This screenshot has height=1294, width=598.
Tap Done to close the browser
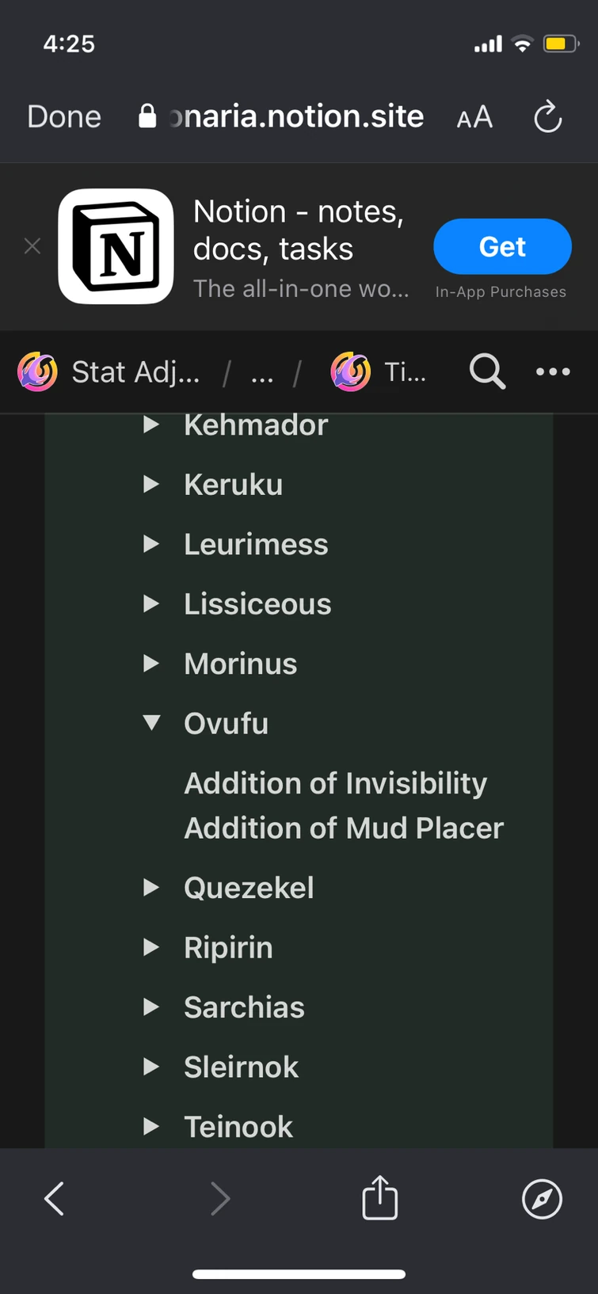(64, 116)
